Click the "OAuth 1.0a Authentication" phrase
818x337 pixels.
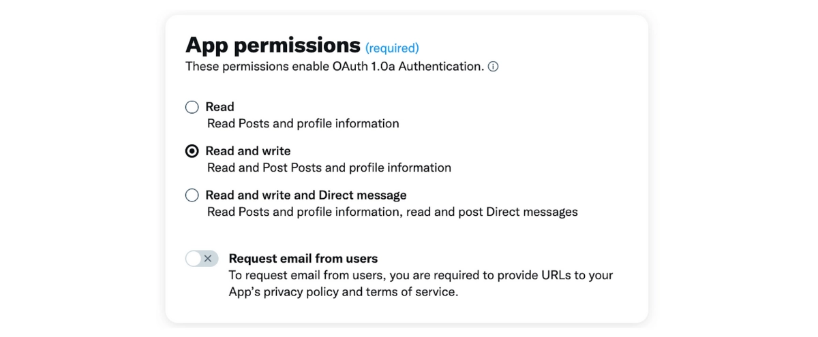[416, 67]
